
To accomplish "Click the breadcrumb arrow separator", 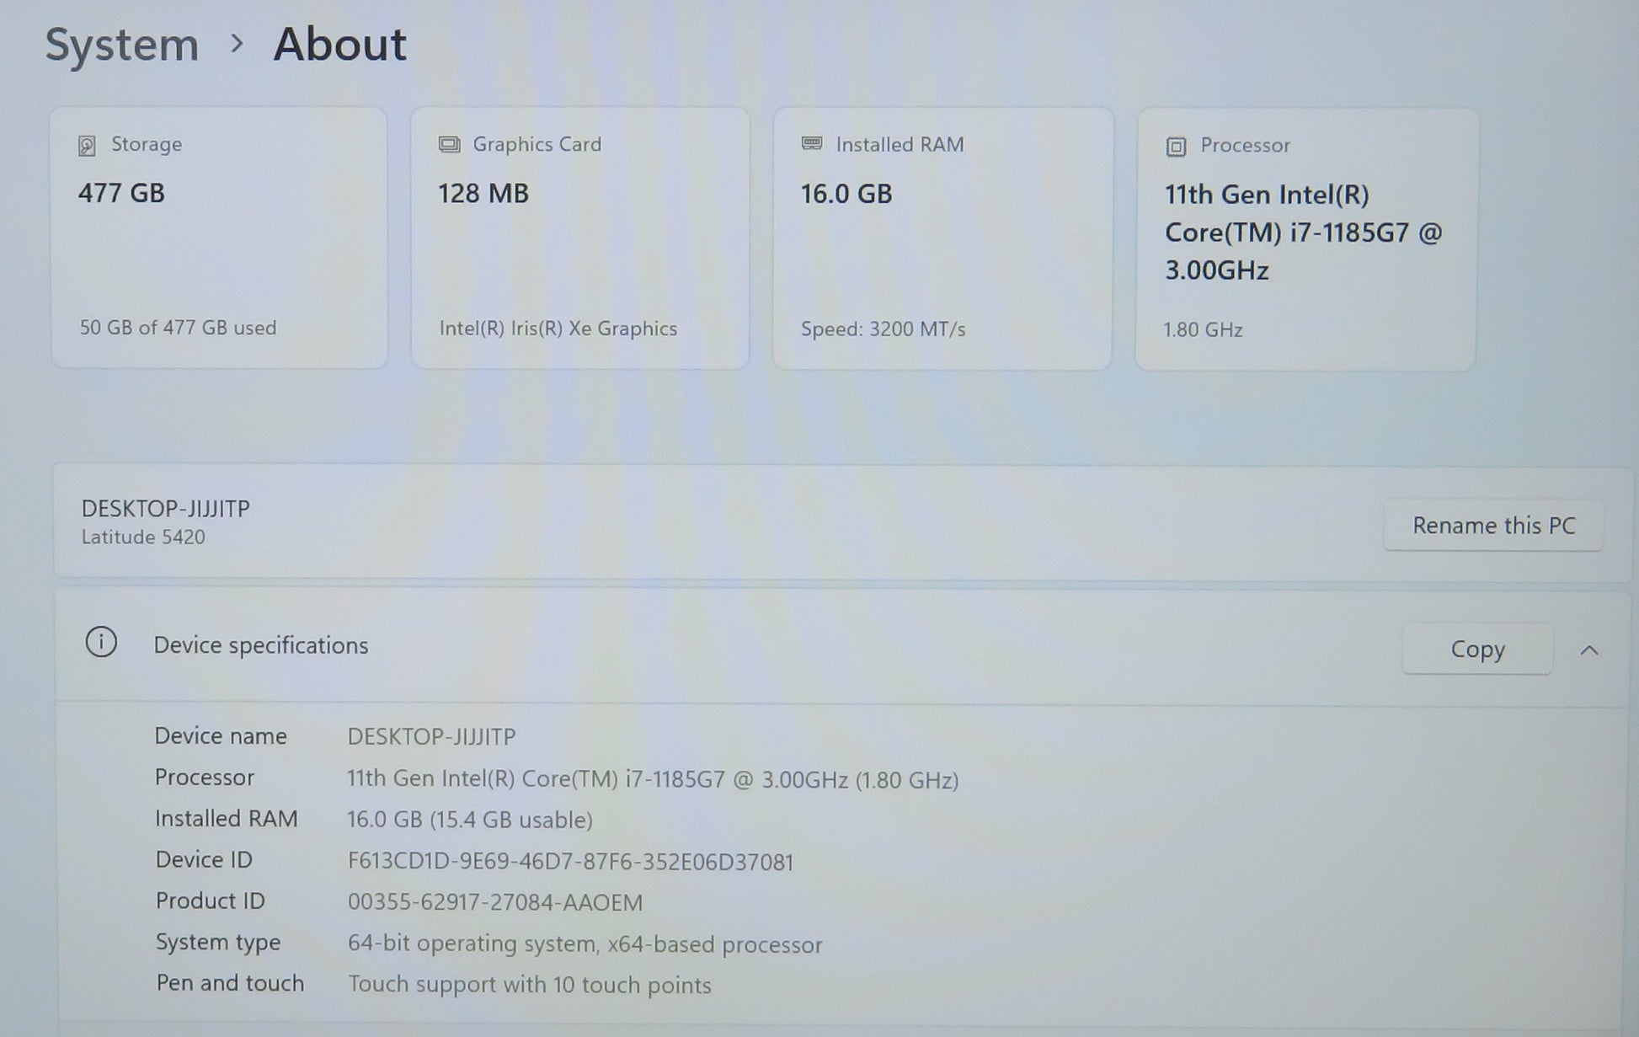I will [x=237, y=44].
